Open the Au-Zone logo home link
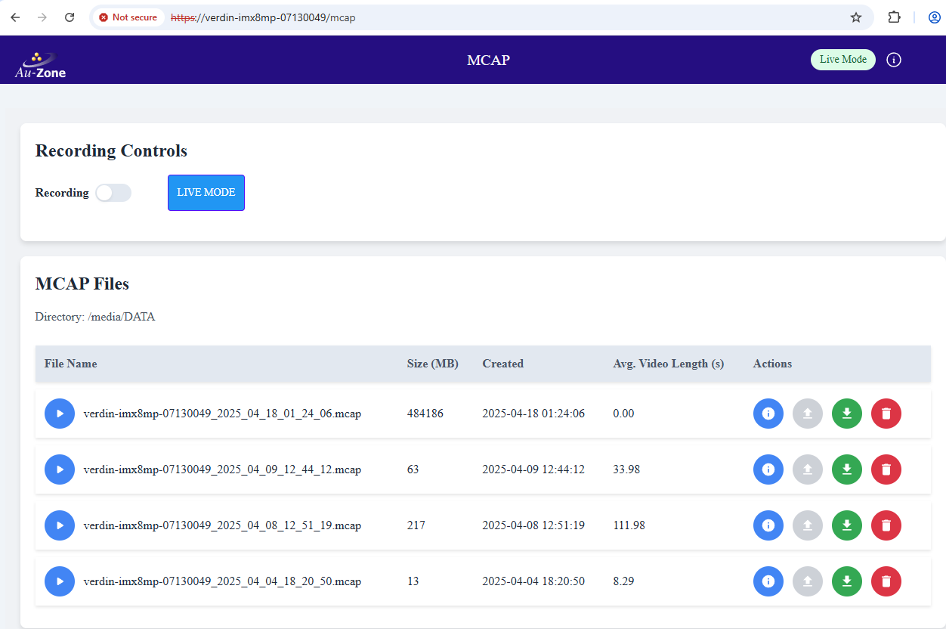Screen dimensions: 946x629 [41, 65]
